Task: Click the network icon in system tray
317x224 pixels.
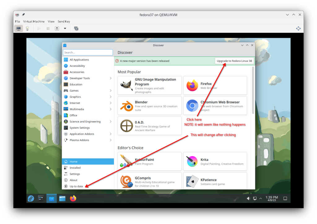Action: [x=255, y=199]
